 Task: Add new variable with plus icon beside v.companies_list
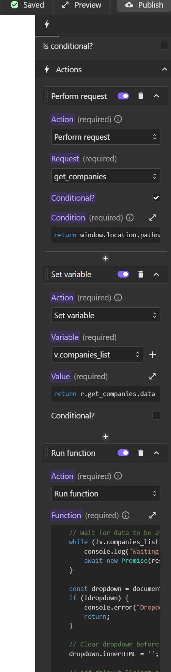[152, 354]
